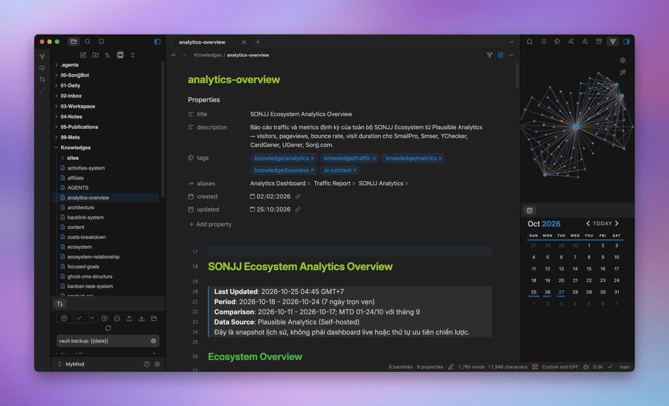Open the outgoing links pane icon
Screen dimensions: 669x406
click(x=585, y=42)
